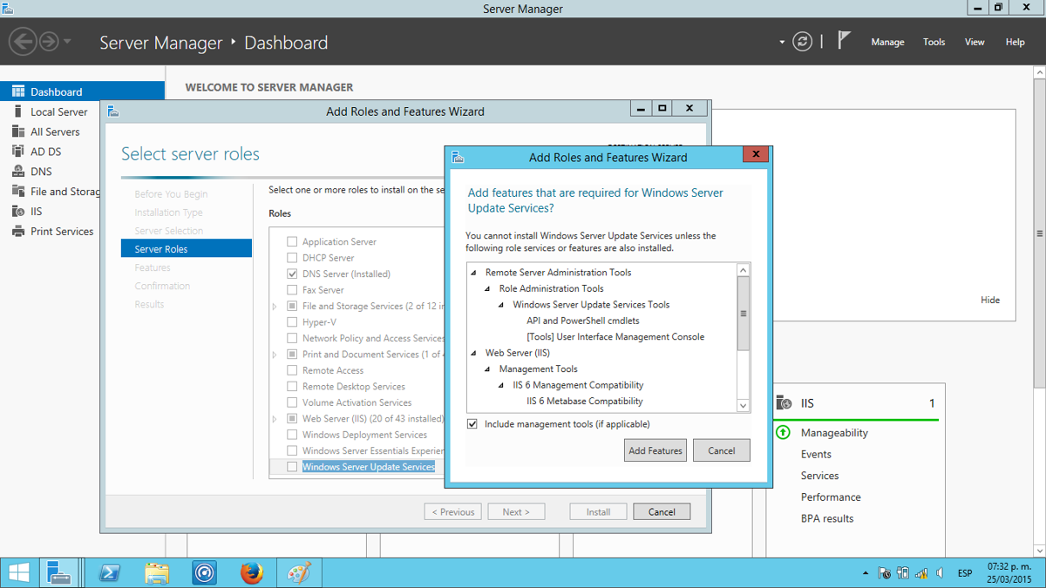1046x588 pixels.
Task: Open the Manage menu
Action: point(887,42)
